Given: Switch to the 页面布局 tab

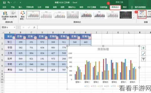Looking at the screenshot, I should tap(30, 7).
